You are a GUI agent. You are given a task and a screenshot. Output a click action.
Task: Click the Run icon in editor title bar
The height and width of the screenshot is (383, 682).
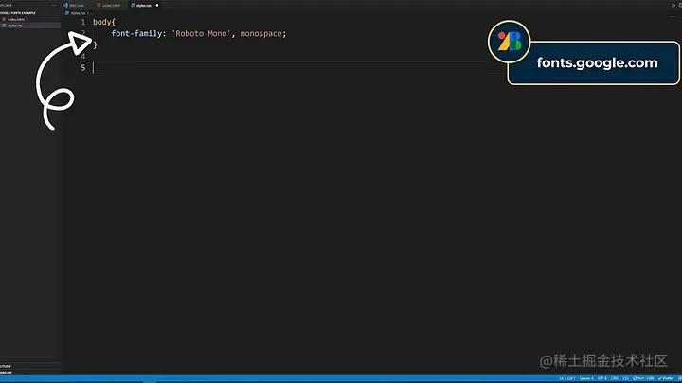[x=673, y=6]
